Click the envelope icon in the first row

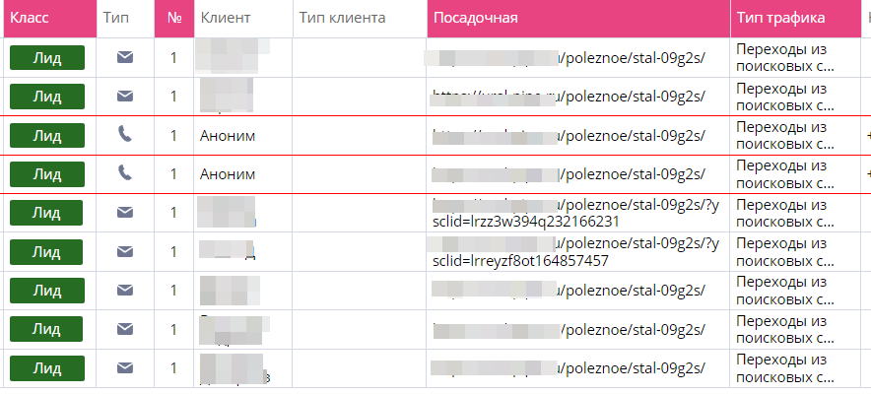124,57
